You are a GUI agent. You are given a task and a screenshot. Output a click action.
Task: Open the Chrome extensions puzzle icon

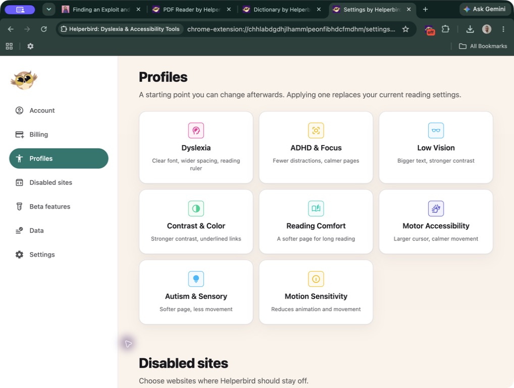[445, 29]
